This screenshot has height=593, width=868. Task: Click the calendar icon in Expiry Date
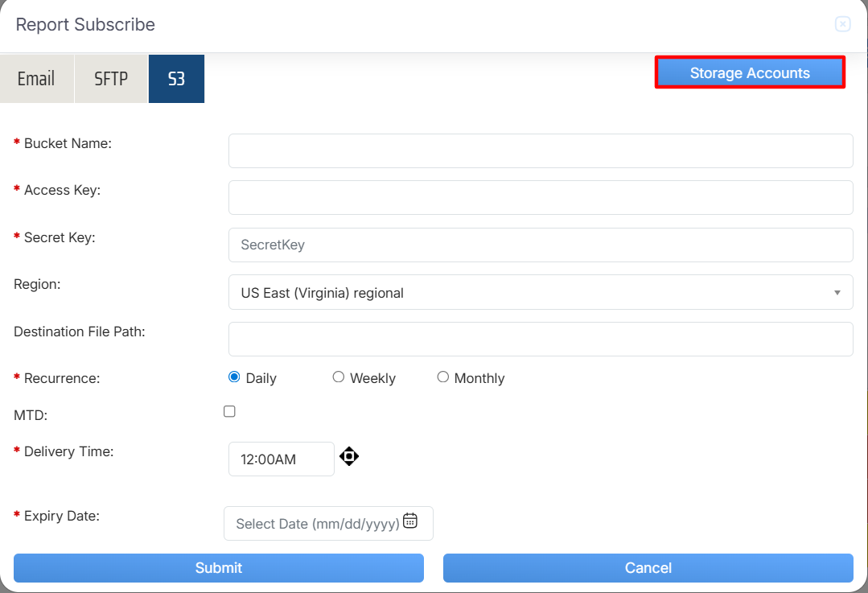click(x=410, y=521)
